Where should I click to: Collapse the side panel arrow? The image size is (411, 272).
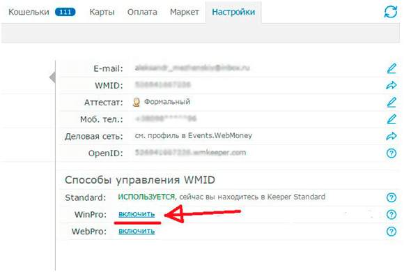[x=52, y=77]
